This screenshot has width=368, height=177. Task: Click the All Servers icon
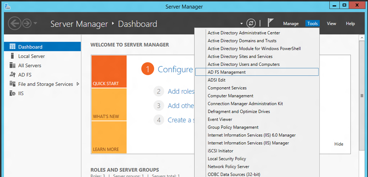(12, 65)
